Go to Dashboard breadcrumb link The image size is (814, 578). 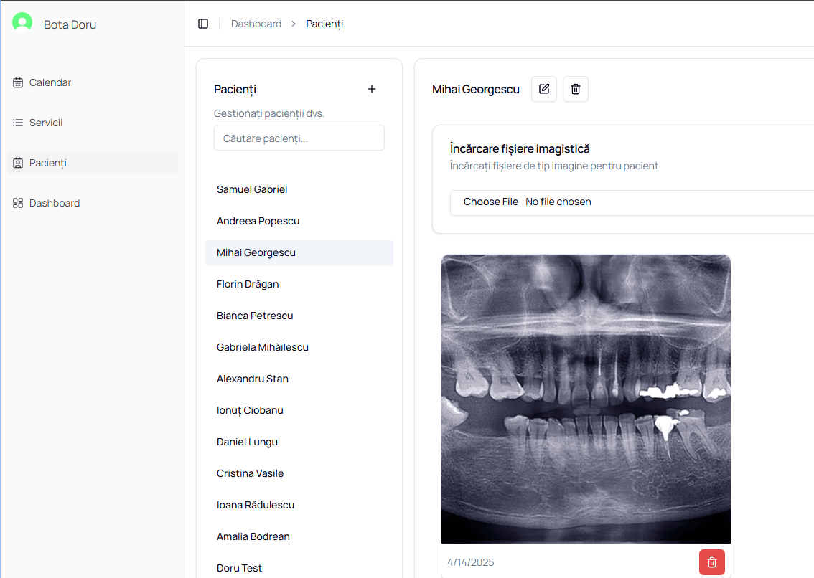(256, 24)
